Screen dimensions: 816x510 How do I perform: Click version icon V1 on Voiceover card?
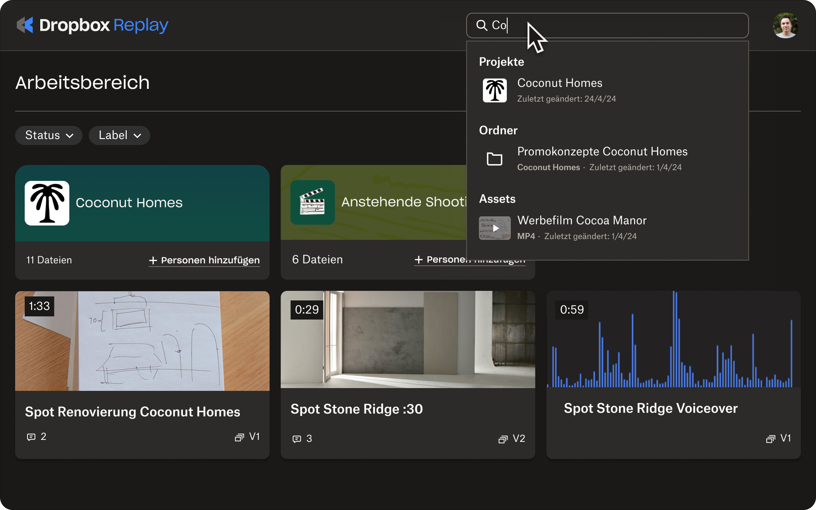771,439
